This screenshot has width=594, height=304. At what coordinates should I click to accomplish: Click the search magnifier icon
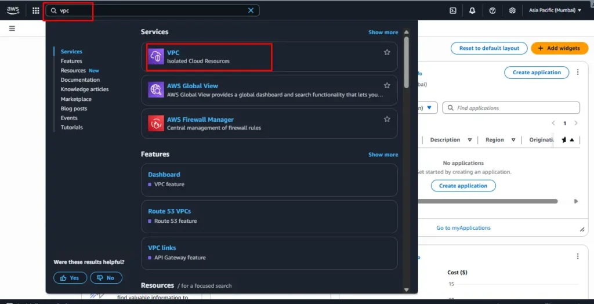54,10
